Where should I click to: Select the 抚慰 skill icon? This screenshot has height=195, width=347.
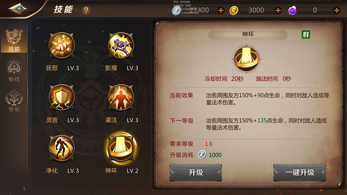click(62, 45)
